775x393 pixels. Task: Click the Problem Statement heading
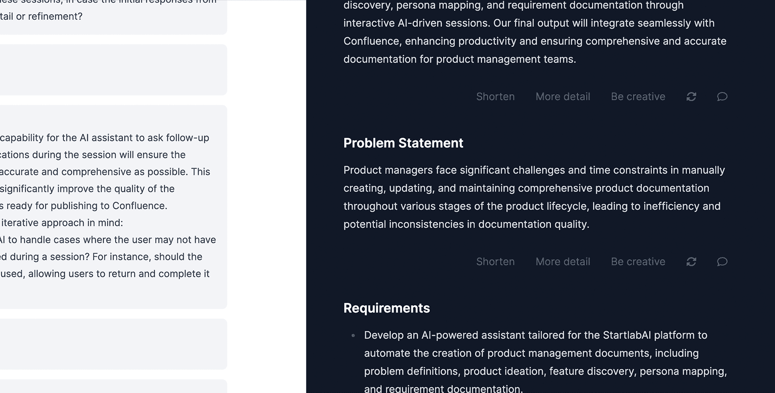pos(403,143)
